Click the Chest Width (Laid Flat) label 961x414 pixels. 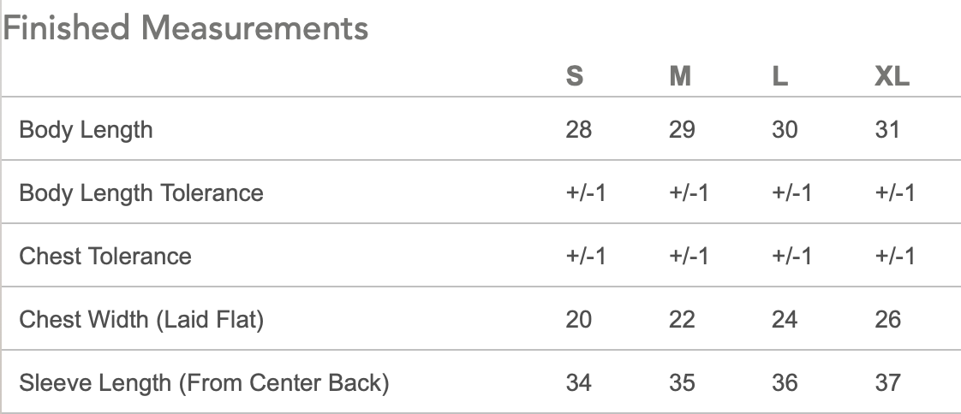(141, 319)
